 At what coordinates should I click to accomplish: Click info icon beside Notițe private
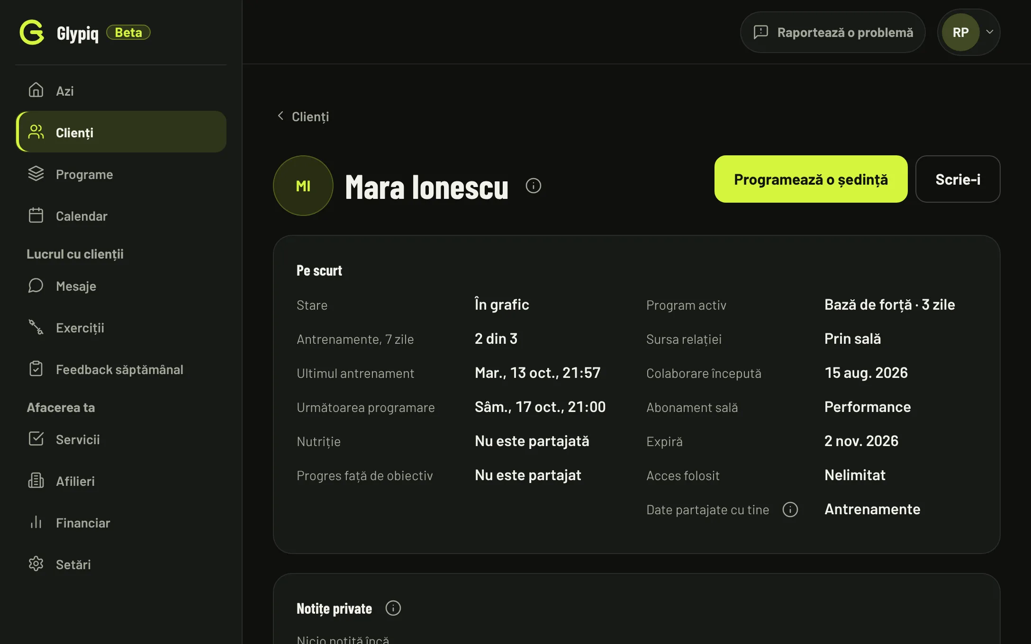(393, 608)
